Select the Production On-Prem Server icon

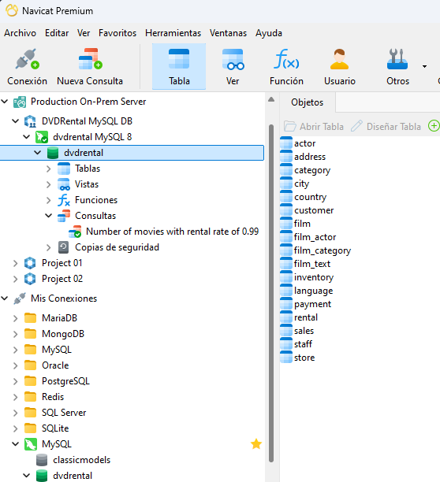click(20, 102)
